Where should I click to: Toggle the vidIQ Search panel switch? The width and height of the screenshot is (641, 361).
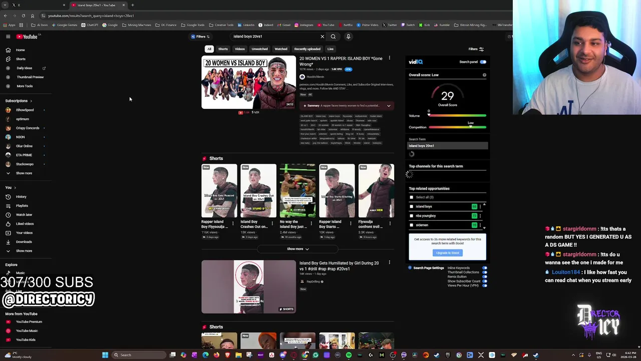pyautogui.click(x=483, y=62)
